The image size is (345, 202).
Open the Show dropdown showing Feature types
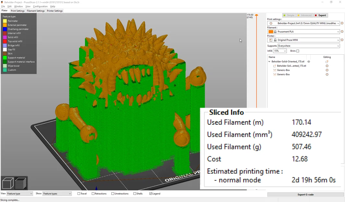pos(57,194)
